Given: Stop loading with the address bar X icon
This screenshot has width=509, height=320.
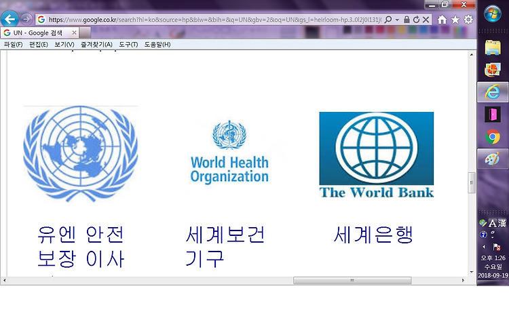Looking at the screenshot, I should coord(426,20).
